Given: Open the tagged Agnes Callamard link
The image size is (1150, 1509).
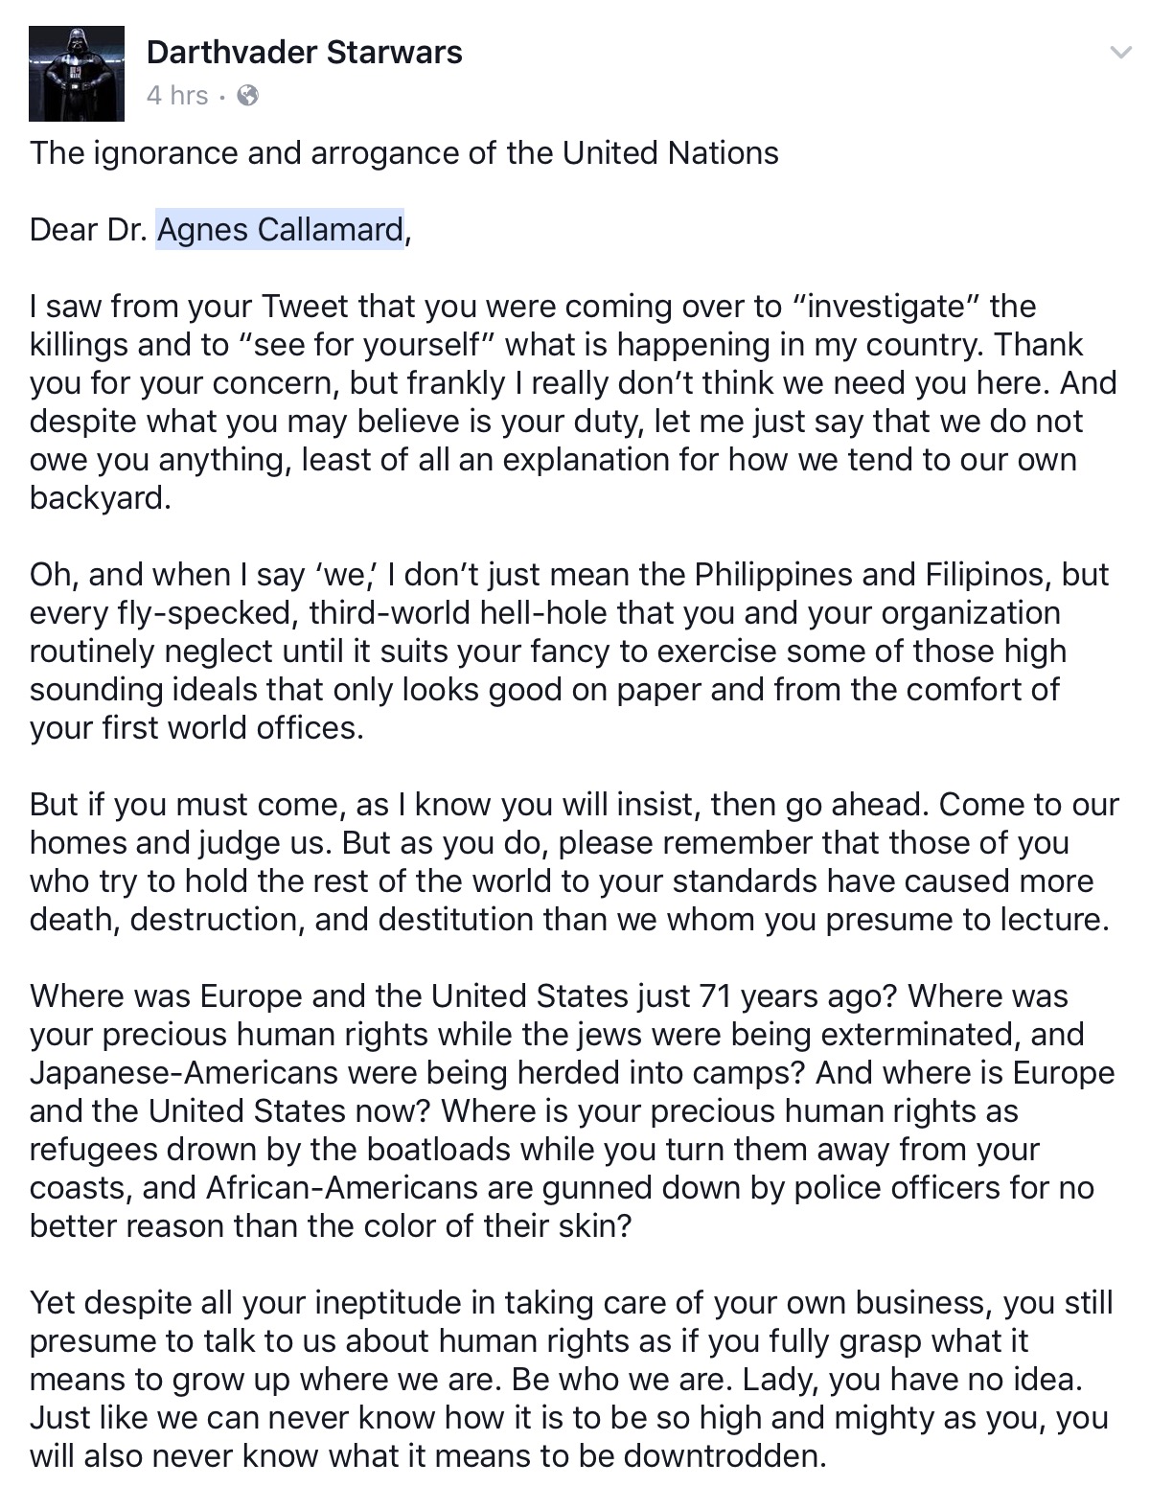Looking at the screenshot, I should 280,230.
